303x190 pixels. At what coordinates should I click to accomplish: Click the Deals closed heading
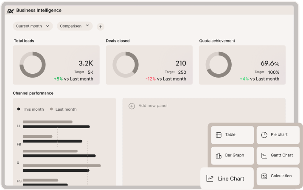118,41
